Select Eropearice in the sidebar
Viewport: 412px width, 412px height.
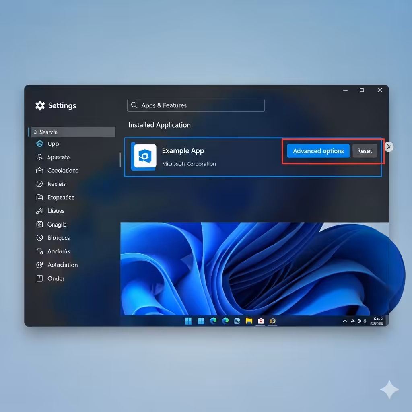[55, 197]
